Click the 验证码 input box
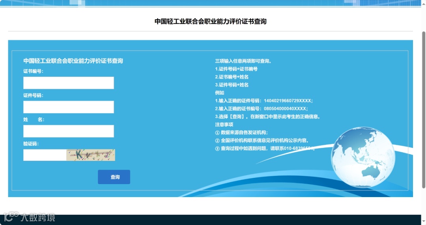The image size is (426, 225). pos(45,155)
